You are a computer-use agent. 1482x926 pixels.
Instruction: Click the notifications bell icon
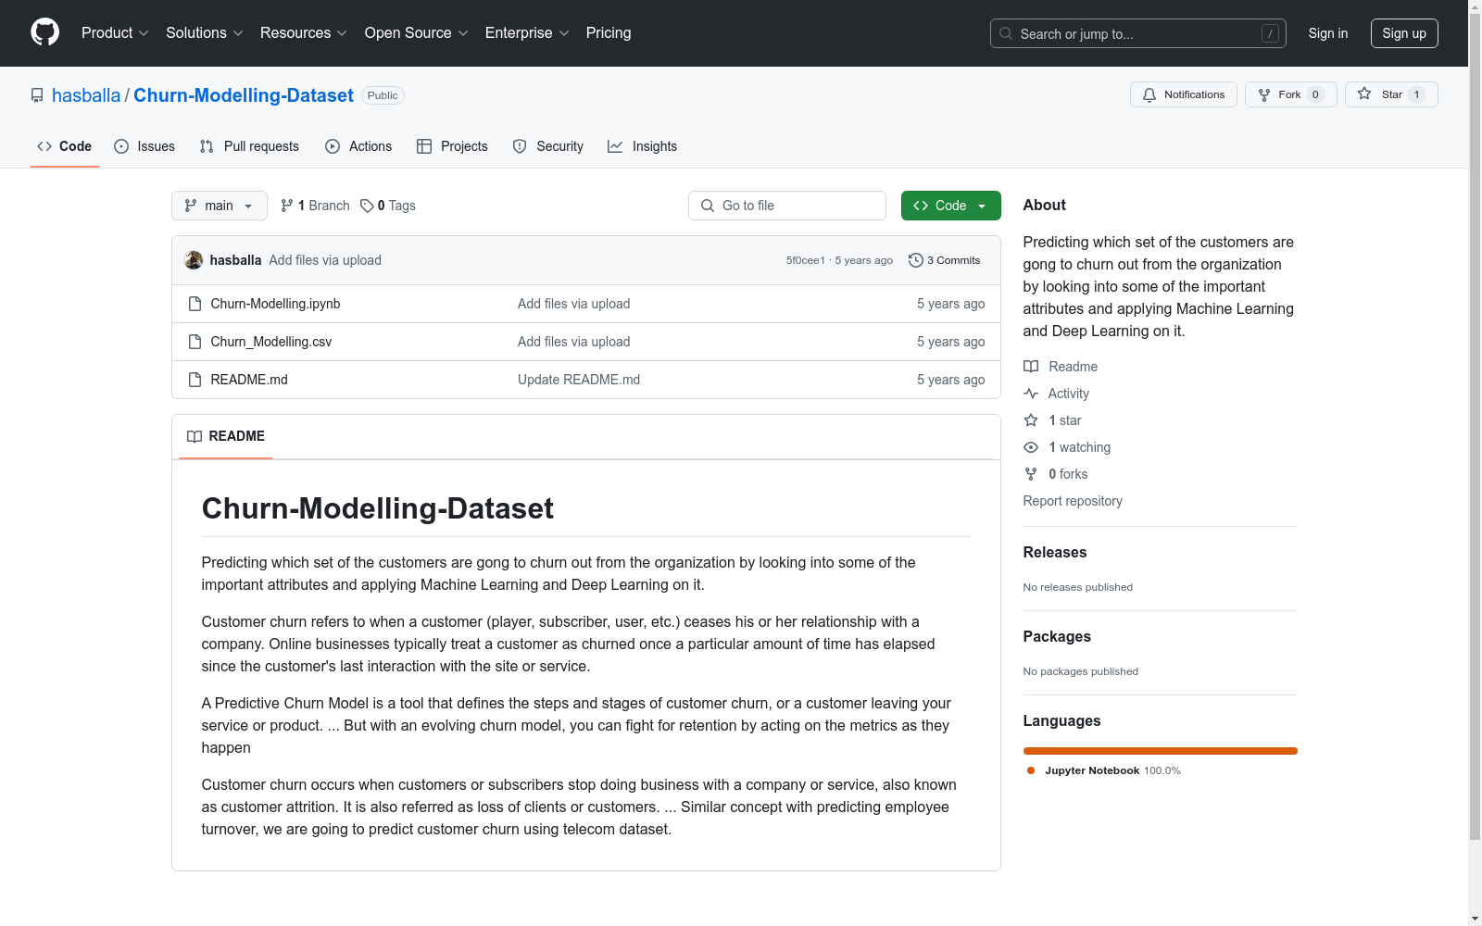(1149, 94)
